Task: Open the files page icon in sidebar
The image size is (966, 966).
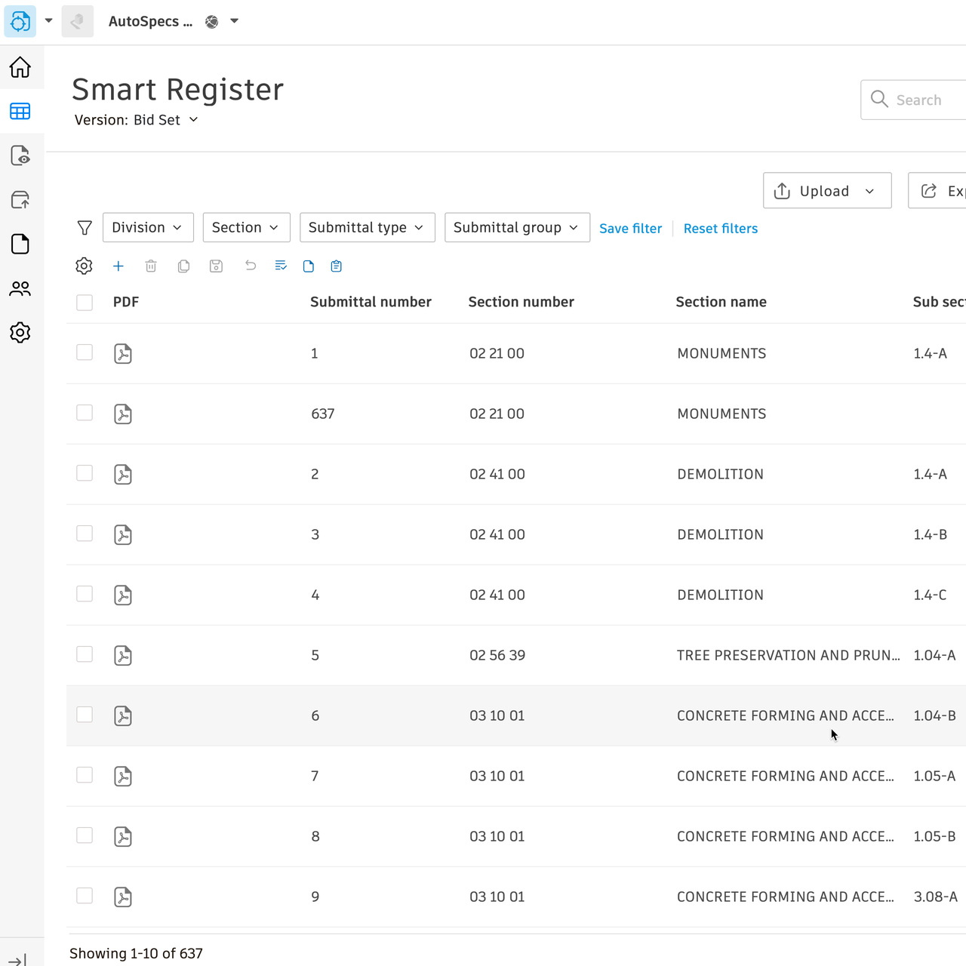Action: click(x=20, y=244)
